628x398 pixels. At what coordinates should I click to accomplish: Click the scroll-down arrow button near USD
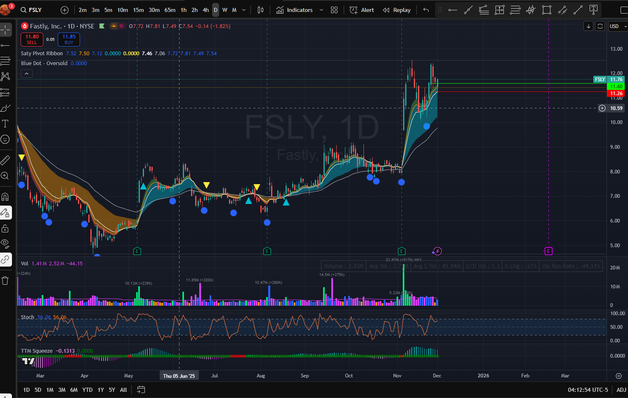pyautogui.click(x=588, y=26)
